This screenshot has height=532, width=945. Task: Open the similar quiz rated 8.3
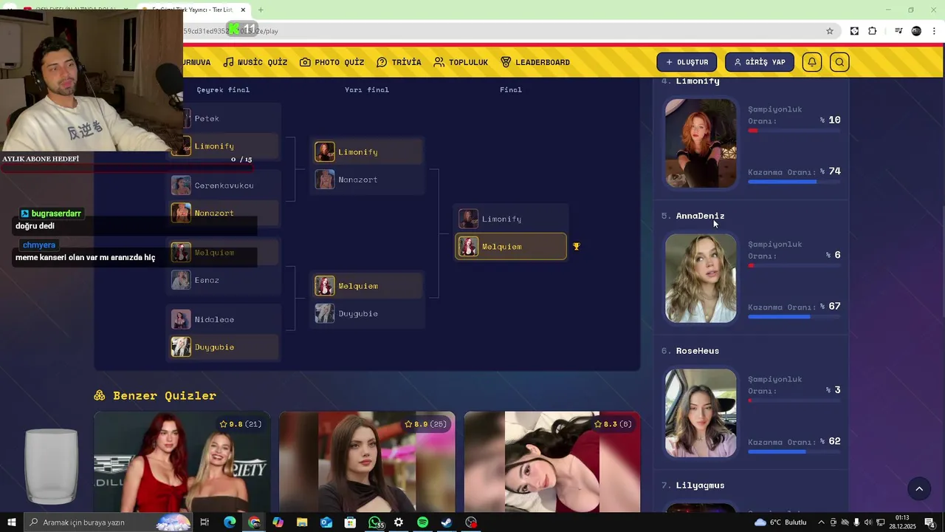tap(552, 462)
